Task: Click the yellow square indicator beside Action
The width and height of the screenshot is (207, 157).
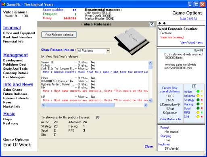Action: click(202, 92)
